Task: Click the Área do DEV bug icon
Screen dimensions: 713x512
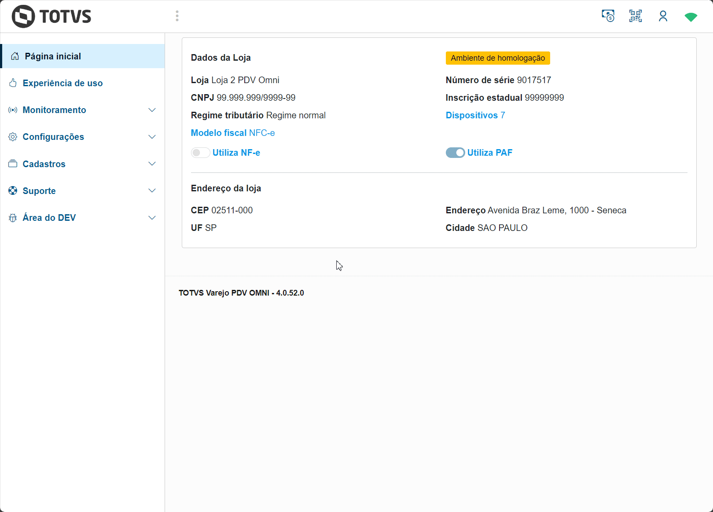Action: 13,218
